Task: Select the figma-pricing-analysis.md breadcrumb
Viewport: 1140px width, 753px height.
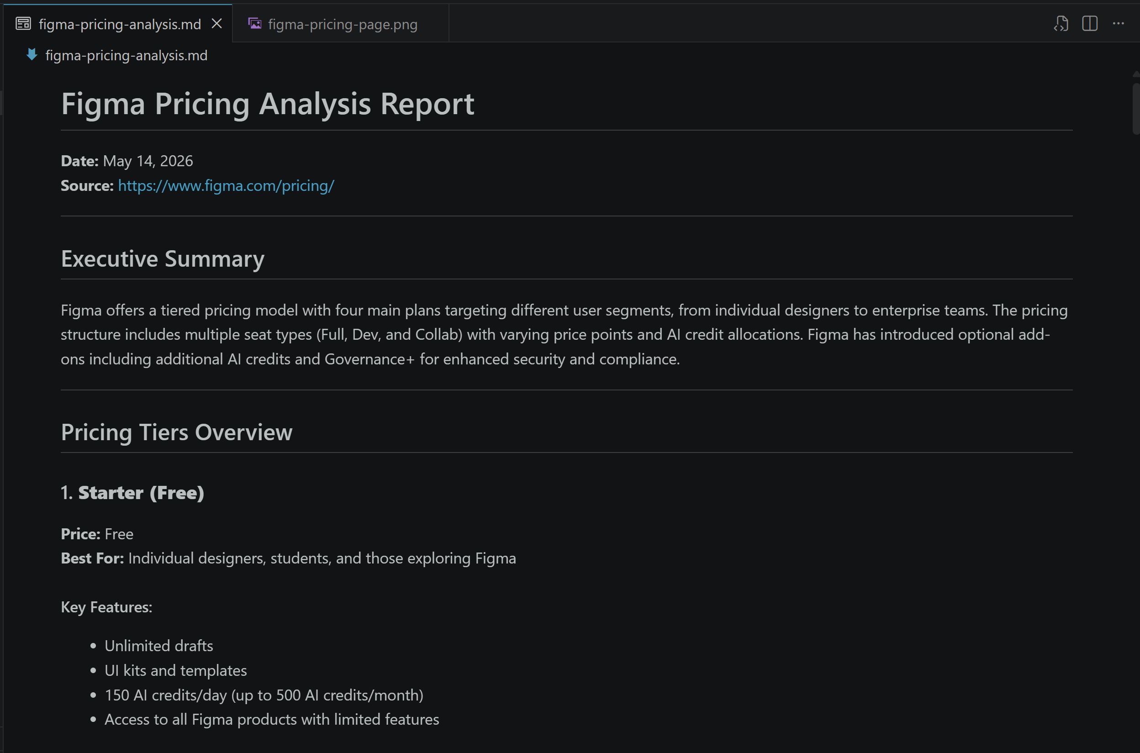Action: [127, 56]
